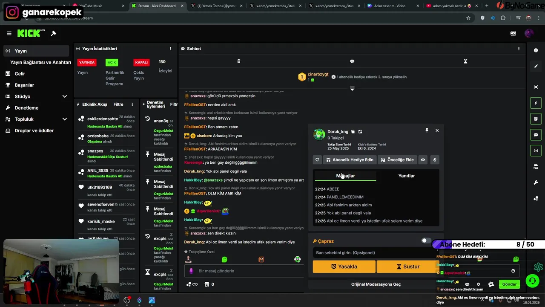This screenshot has width=545, height=307.
Task: Click Orijinal Moderasyona Geç
Action: point(376,284)
